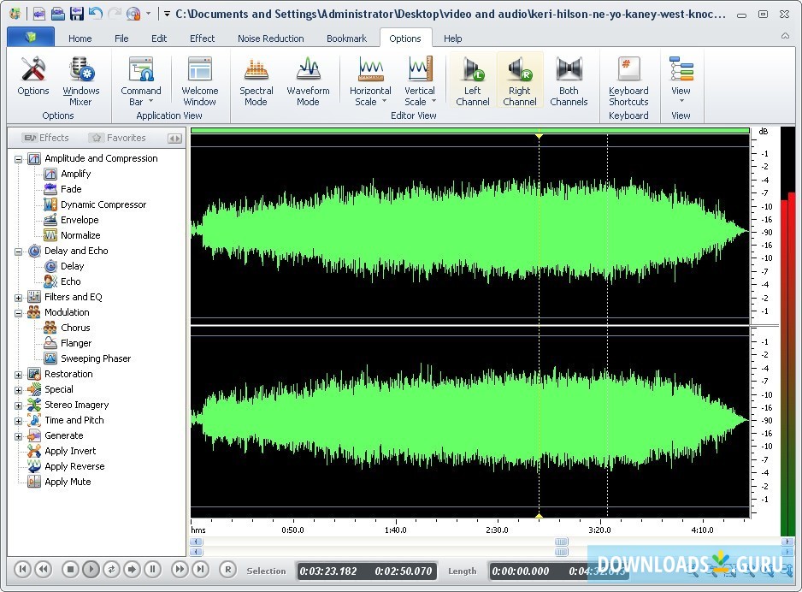
Task: Click the Save icon in title bar
Action: coord(77,14)
